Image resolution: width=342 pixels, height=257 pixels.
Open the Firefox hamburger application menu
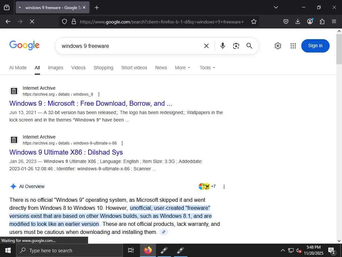coord(334,21)
